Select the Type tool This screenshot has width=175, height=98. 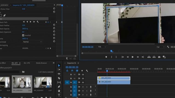click(59, 95)
